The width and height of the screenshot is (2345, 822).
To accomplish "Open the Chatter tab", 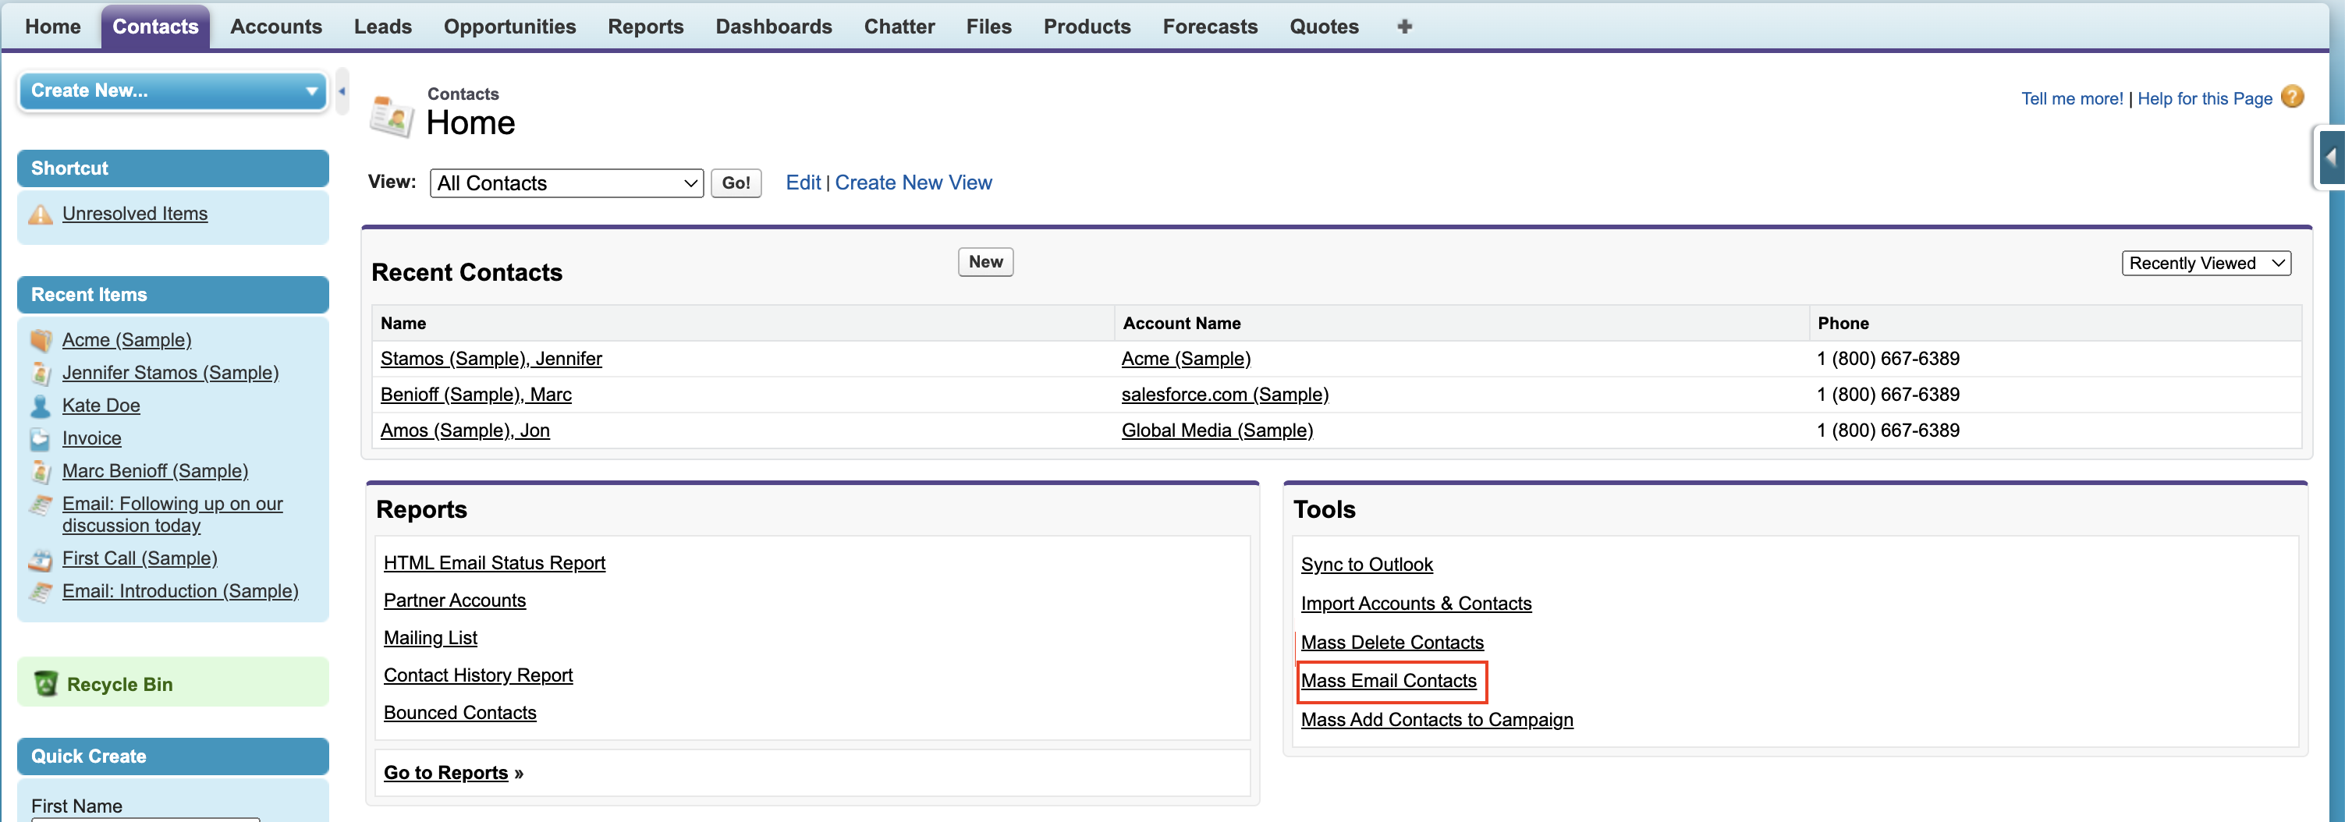I will point(899,27).
